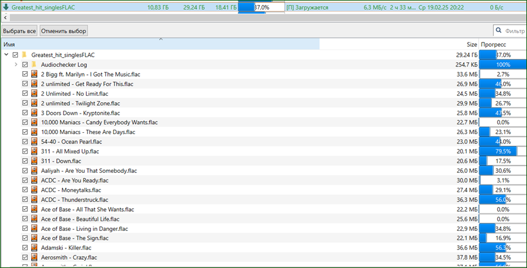Click the green download arrow icon for Greatest_hit_singlesFLAC
Viewport: 527px width, 268px height.
(x=6, y=7)
